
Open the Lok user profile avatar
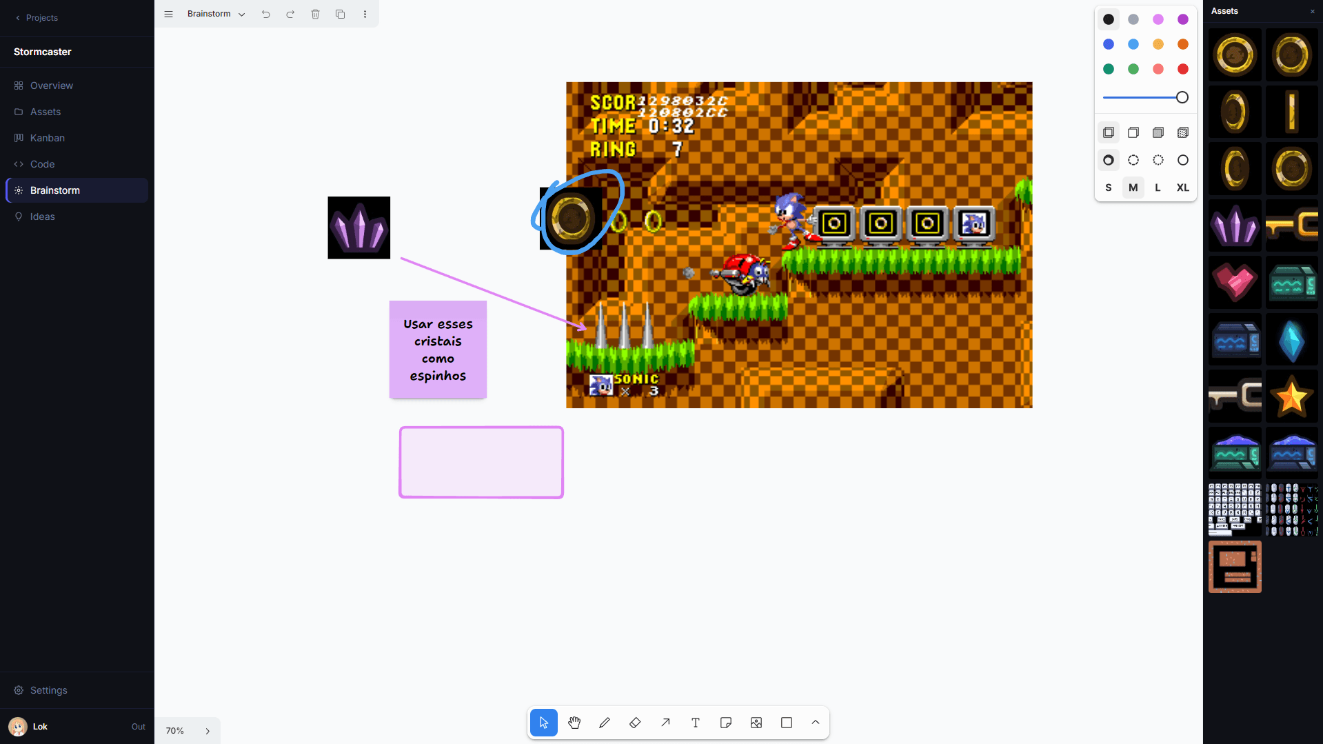tap(18, 727)
